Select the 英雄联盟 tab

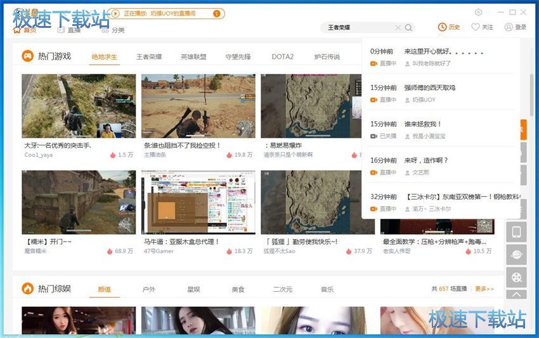(x=193, y=56)
